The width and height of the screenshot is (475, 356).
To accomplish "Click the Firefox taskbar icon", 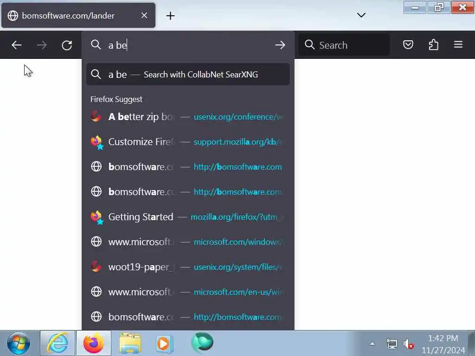I will tap(94, 343).
